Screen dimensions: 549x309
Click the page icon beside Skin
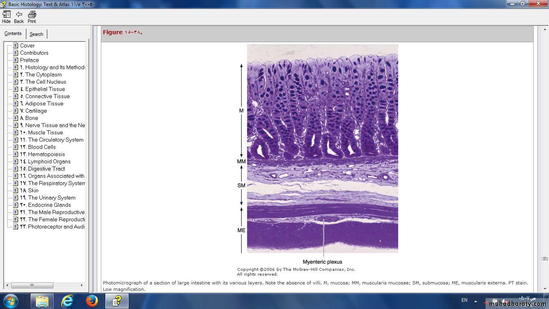pyautogui.click(x=16, y=190)
